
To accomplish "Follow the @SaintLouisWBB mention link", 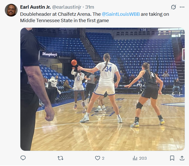I will 121,14.
